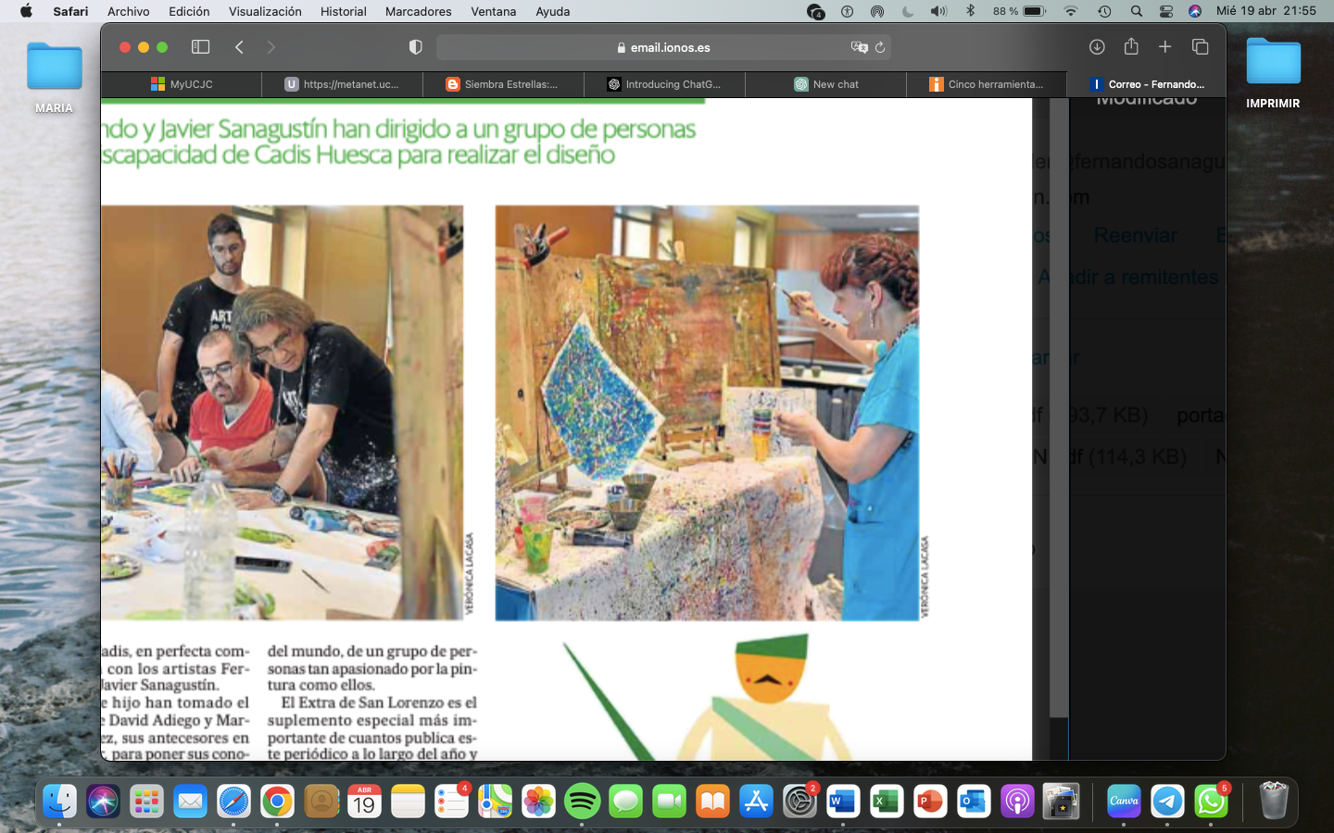Open Google Chrome from the Dock
The height and width of the screenshot is (833, 1334).
277,802
